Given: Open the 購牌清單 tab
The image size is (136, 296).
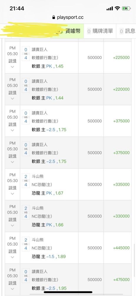Looking at the screenshot, I should (x=100, y=31).
